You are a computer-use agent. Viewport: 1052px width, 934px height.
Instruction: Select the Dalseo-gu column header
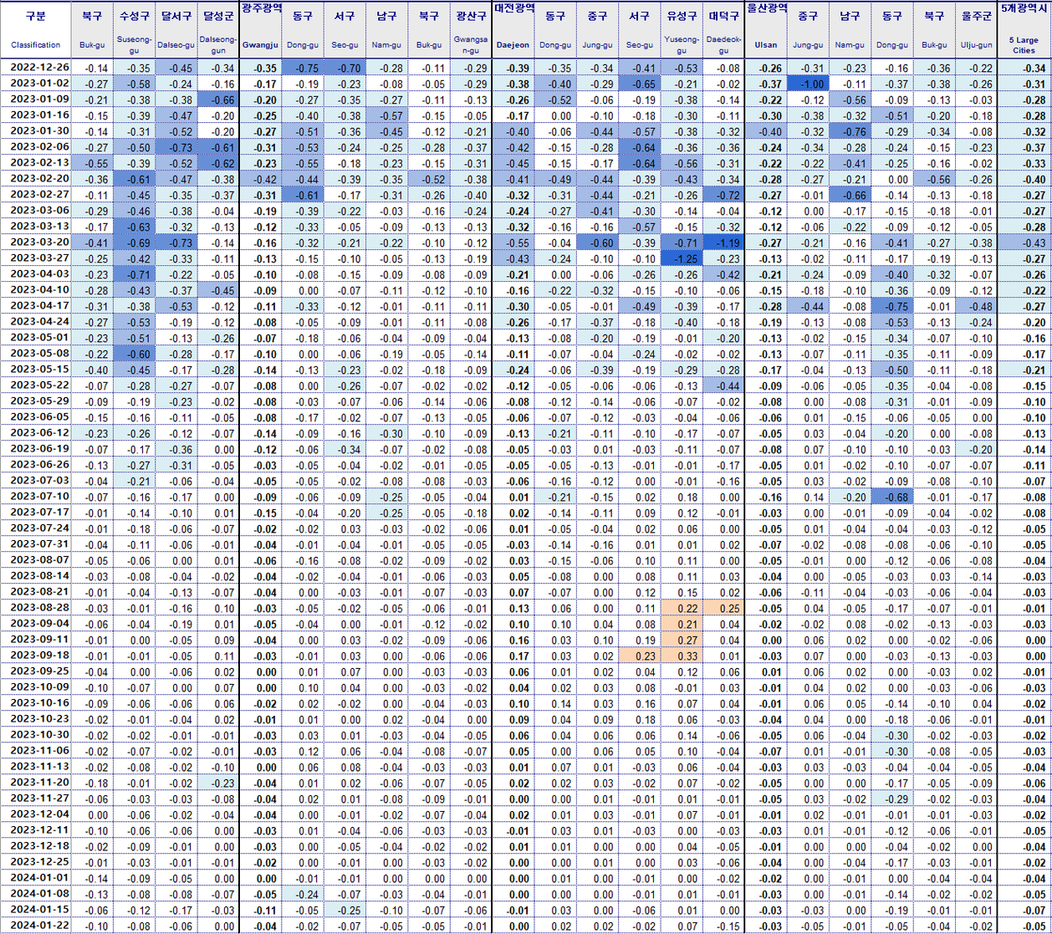(176, 44)
